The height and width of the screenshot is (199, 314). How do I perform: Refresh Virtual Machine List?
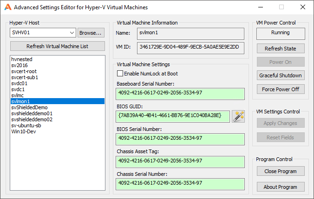point(58,46)
